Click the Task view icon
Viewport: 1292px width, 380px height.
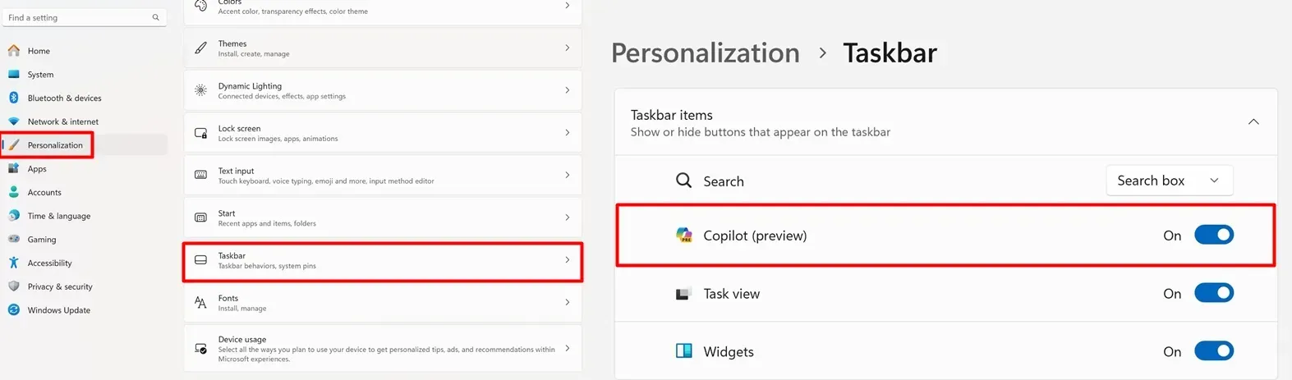point(683,294)
